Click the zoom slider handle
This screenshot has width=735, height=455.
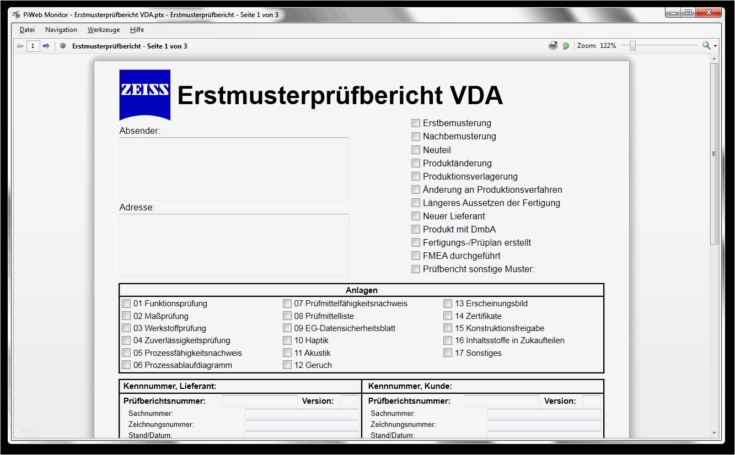[633, 46]
